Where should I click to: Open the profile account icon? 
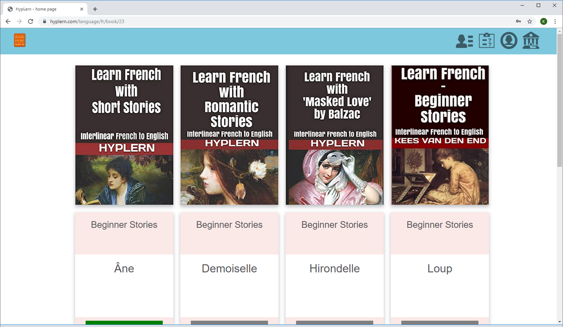tap(508, 41)
